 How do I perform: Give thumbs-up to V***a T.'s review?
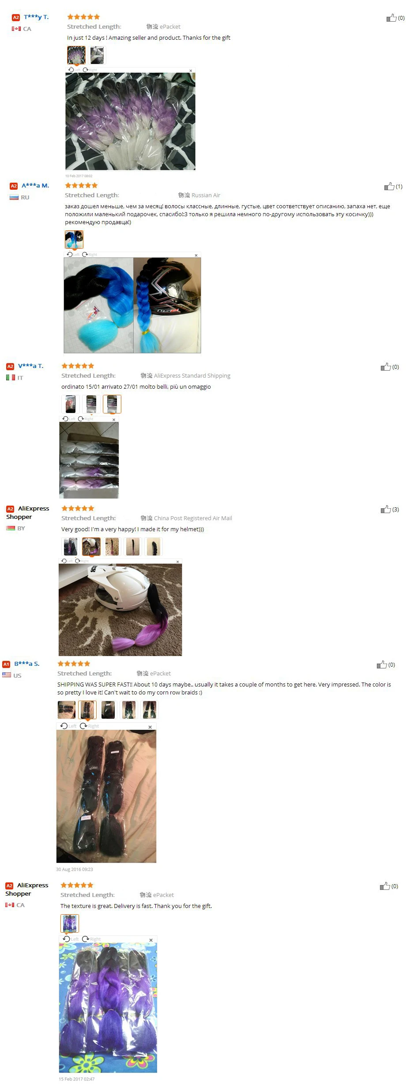pyautogui.click(x=386, y=367)
